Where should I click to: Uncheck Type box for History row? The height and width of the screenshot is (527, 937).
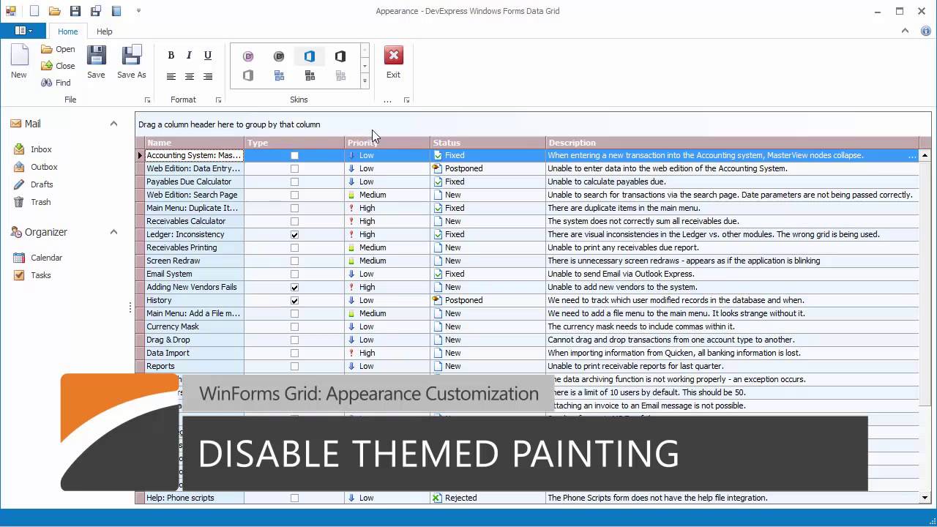tap(294, 300)
